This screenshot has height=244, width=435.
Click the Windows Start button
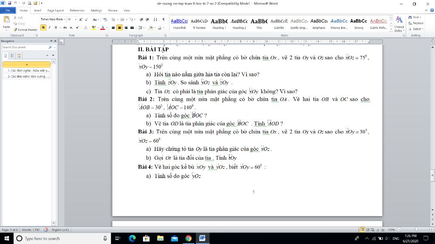click(x=6, y=238)
